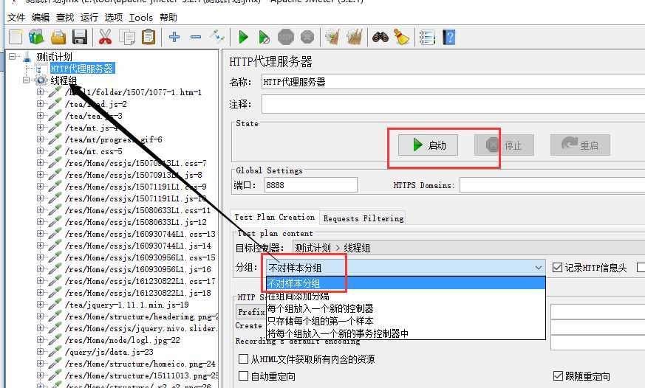The image size is (645, 388).
Task: Collapse the 线程组 tree node
Action: tap(27, 80)
